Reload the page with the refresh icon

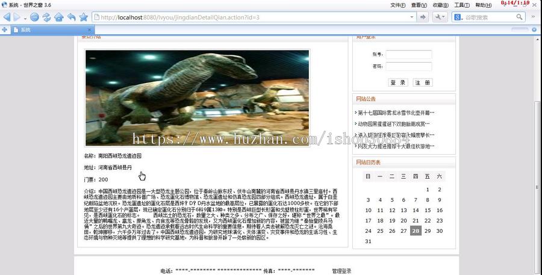pyautogui.click(x=46, y=17)
